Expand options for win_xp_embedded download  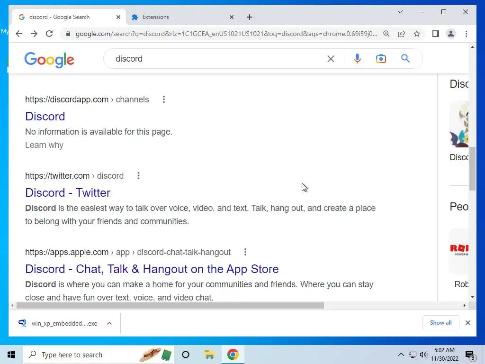tap(109, 323)
